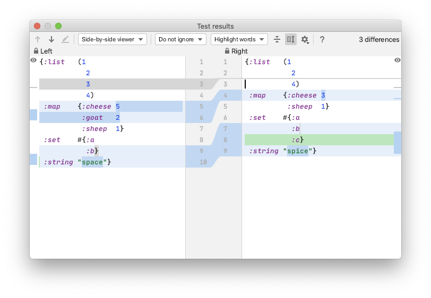Go to previous difference arrow
The height and width of the screenshot is (298, 431).
point(38,39)
